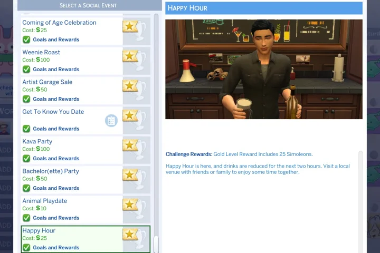Click the Artist Garage Sale trophy icon

(x=134, y=90)
